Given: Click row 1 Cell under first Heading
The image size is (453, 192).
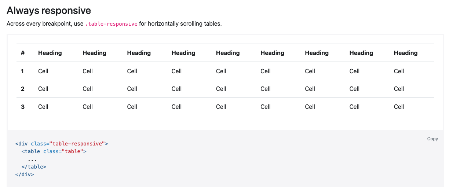Looking at the screenshot, I should 43,71.
